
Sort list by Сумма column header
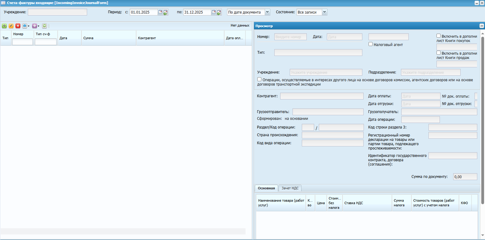tap(88, 38)
